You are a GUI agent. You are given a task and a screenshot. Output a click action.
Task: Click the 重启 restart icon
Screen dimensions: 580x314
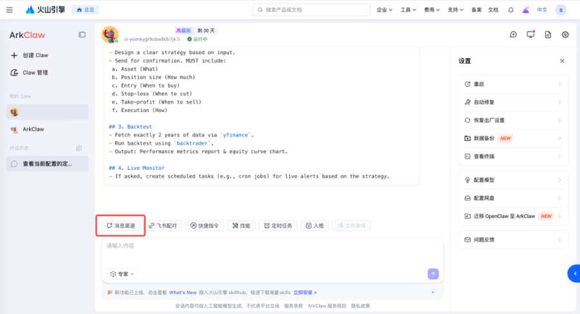pyautogui.click(x=468, y=84)
